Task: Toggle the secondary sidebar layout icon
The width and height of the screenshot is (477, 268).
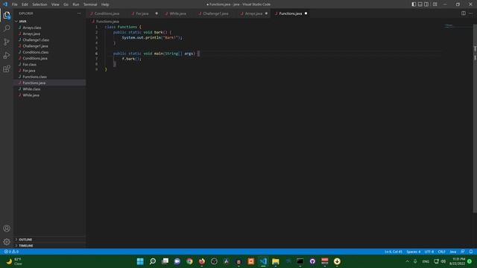Action: [x=426, y=4]
